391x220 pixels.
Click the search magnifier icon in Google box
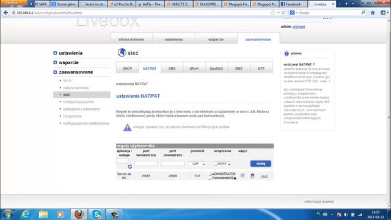(364, 13)
